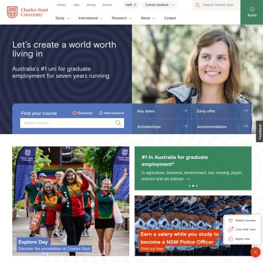Open the Staff login button
Viewport: 263px width, 263px height.
click(131, 5)
